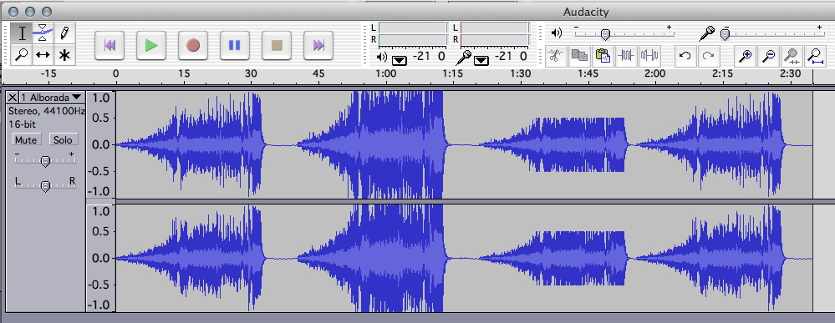Select the Zoom magnifier tool
This screenshot has height=323, width=835.
pos(22,55)
